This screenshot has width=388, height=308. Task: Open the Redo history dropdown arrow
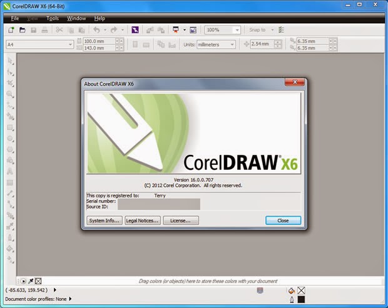123,30
